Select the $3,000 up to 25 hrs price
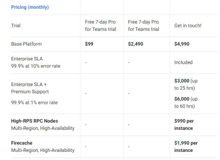The height and width of the screenshot is (160, 220). click(x=186, y=85)
